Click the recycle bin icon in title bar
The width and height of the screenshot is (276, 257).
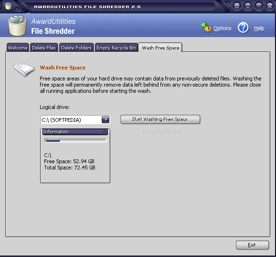tap(8, 6)
